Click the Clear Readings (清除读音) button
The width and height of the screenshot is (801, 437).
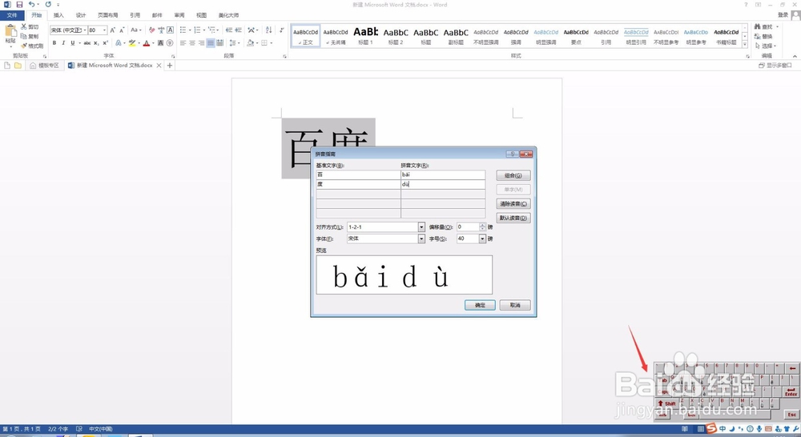coord(513,204)
